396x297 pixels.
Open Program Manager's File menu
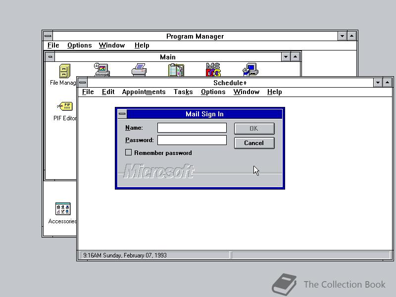[x=53, y=46]
